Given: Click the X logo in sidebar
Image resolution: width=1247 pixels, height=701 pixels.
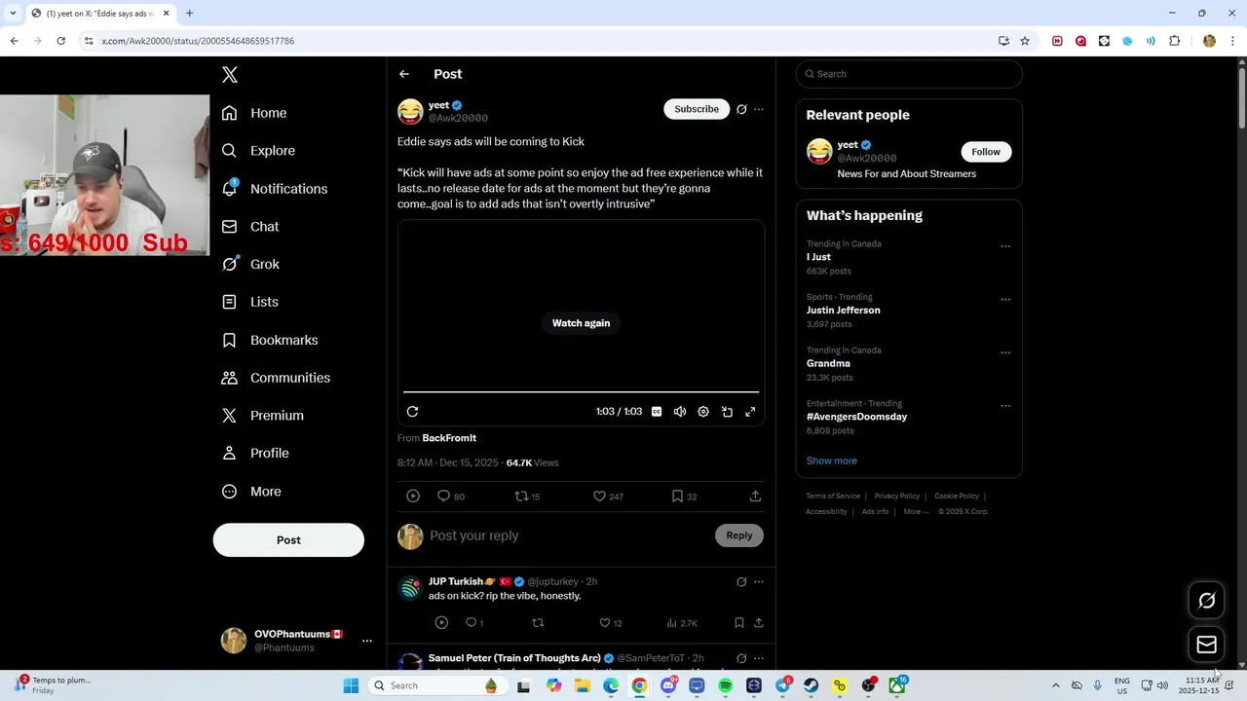Looking at the screenshot, I should 230,75.
